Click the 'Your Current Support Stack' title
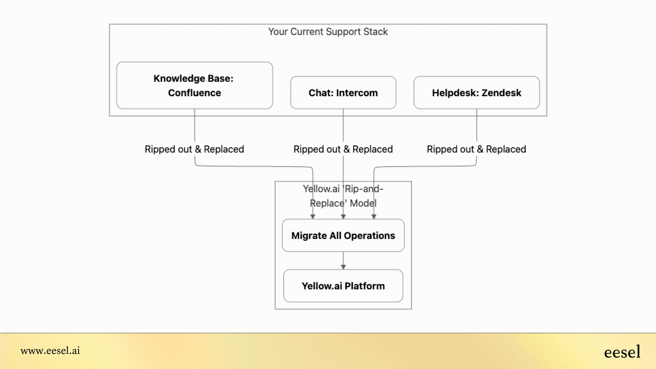Viewport: 656px width, 369px height. click(328, 32)
